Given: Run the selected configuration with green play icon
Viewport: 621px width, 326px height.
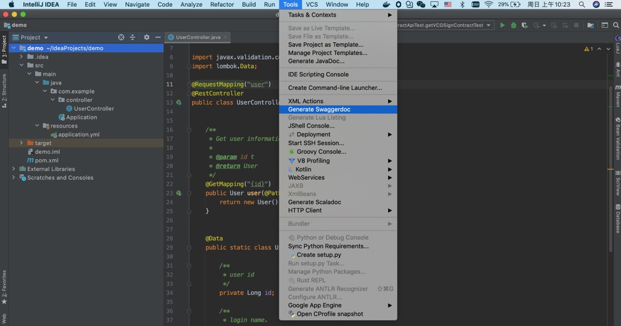Looking at the screenshot, I should tap(502, 25).
